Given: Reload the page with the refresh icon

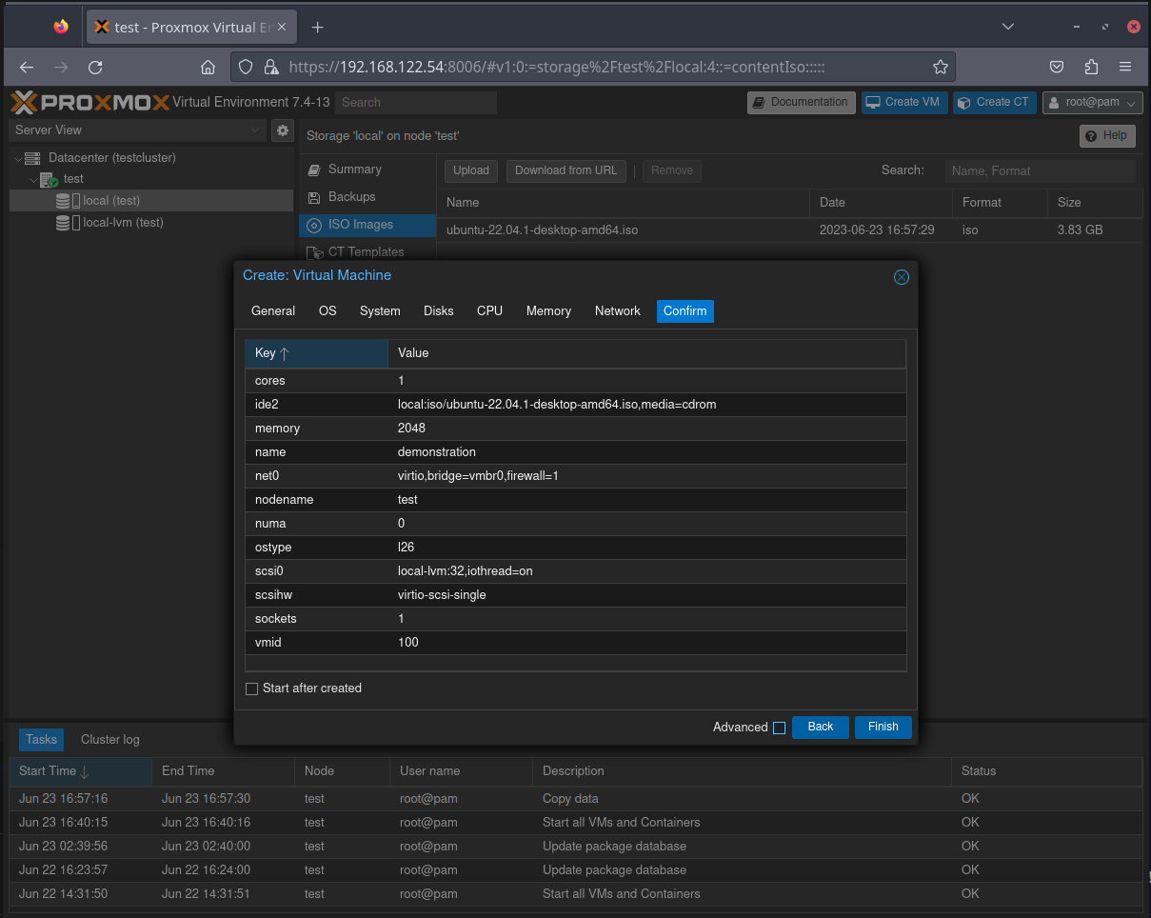Looking at the screenshot, I should coord(95,67).
